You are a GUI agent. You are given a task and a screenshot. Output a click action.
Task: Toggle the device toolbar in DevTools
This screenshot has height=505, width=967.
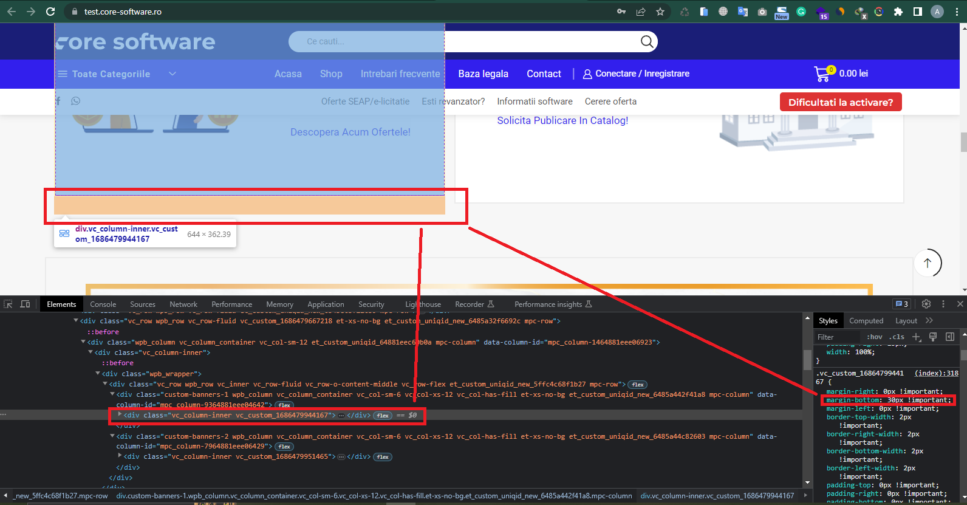click(x=25, y=304)
